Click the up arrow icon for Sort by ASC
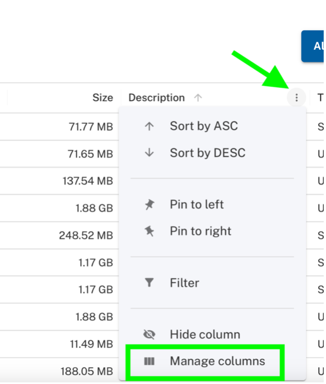 click(149, 126)
